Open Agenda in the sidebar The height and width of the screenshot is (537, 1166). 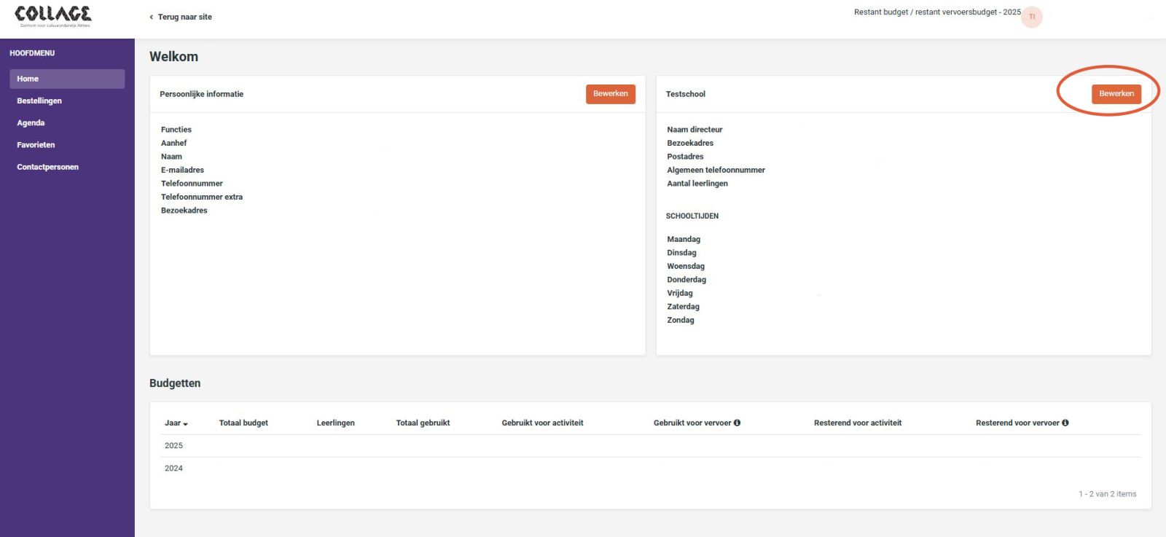tap(31, 123)
